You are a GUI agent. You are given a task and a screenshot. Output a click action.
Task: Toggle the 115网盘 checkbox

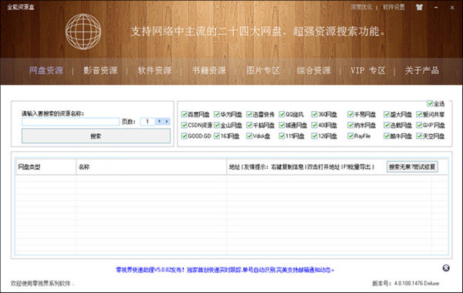pos(282,136)
